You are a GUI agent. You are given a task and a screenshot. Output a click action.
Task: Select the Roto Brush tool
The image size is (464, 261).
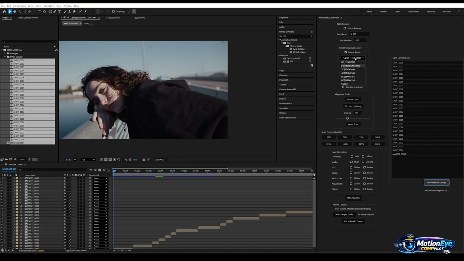[80, 12]
